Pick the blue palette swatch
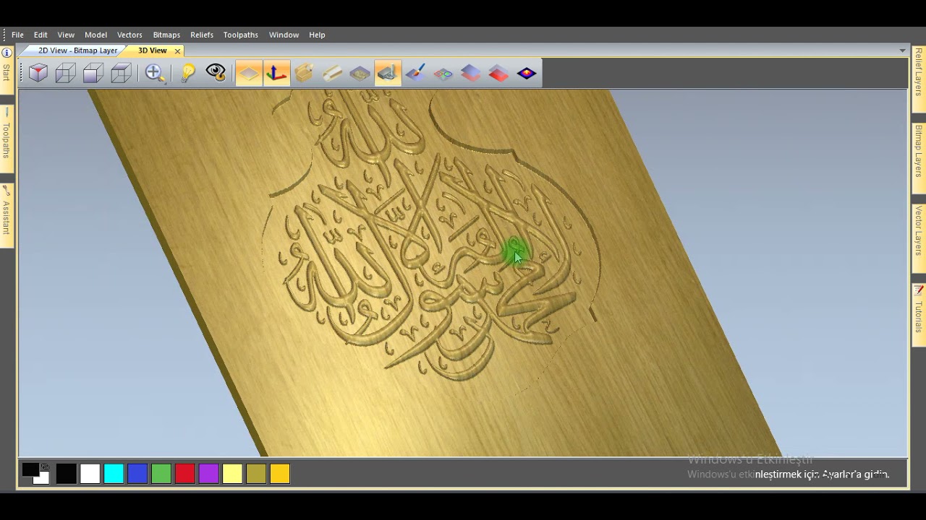The width and height of the screenshot is (926, 520). (x=137, y=474)
